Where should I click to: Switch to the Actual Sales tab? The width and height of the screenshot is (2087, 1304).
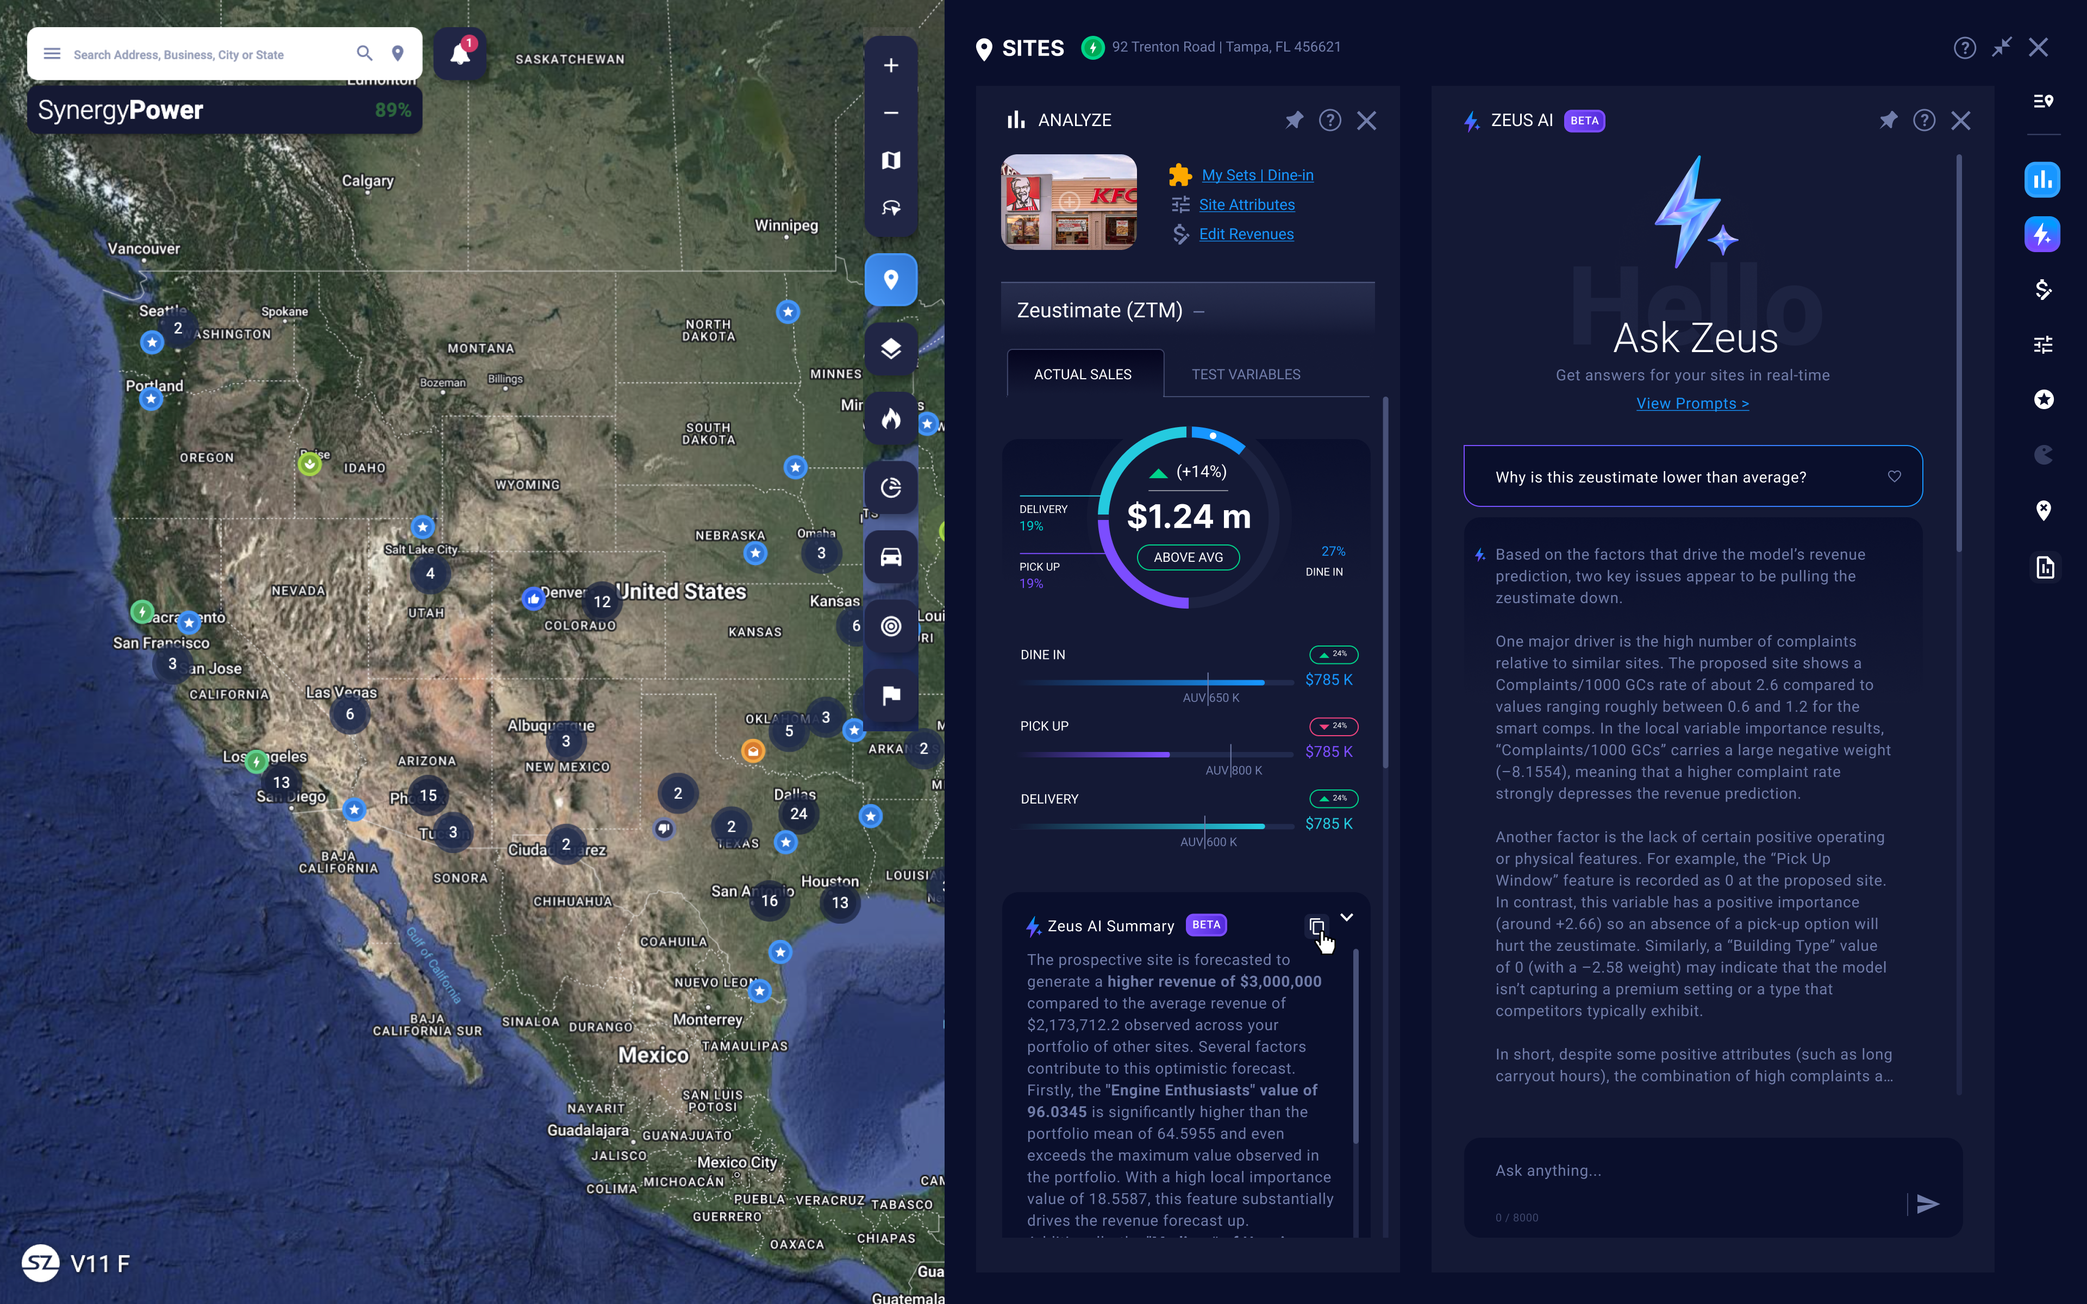1083,374
